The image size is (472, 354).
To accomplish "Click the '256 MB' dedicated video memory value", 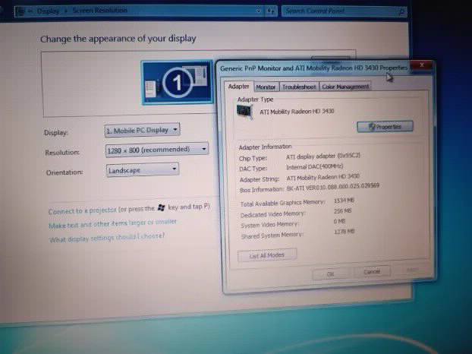I will coord(342,211).
